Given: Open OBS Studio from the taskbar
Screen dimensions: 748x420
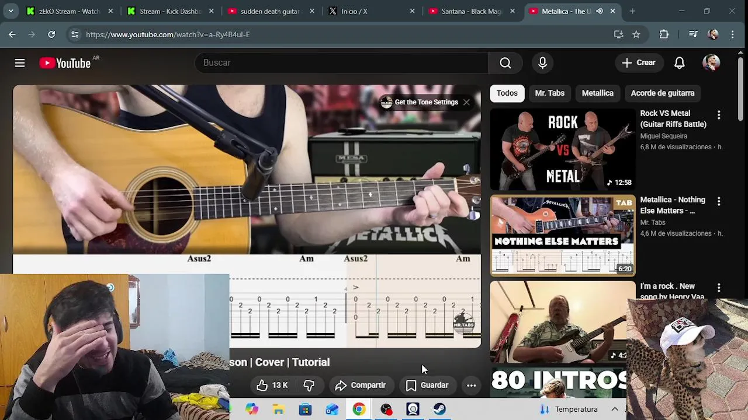Looking at the screenshot, I should click(386, 409).
